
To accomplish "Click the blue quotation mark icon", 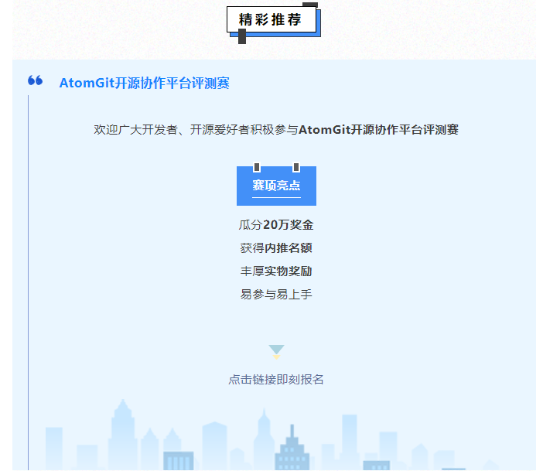I will (x=35, y=80).
